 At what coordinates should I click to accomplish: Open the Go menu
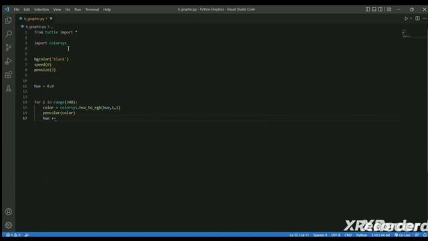68,9
